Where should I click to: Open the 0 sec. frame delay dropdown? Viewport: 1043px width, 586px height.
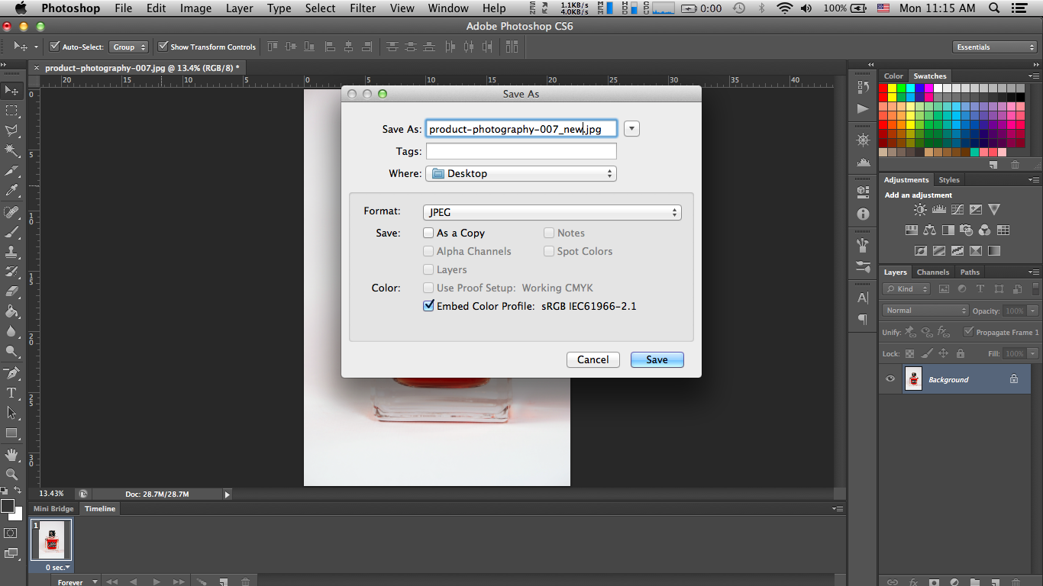pyautogui.click(x=57, y=568)
